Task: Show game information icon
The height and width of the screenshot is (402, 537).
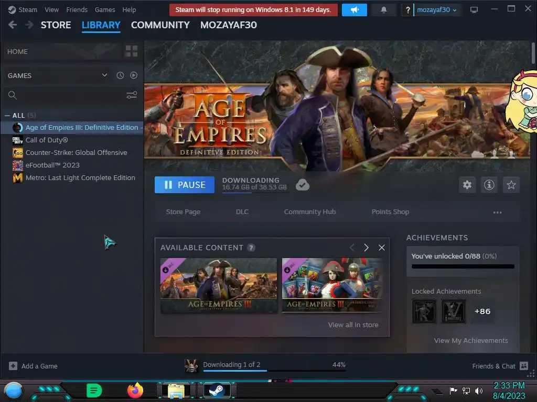Action: 489,185
